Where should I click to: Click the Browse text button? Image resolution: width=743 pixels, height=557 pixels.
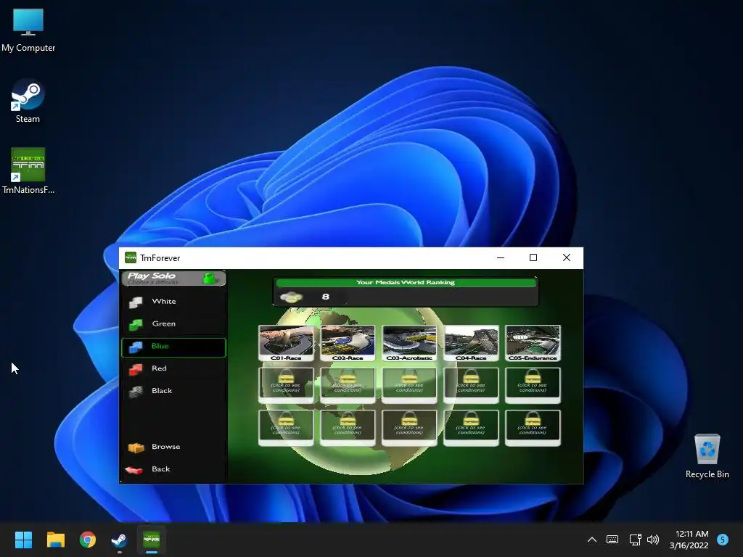point(166,446)
